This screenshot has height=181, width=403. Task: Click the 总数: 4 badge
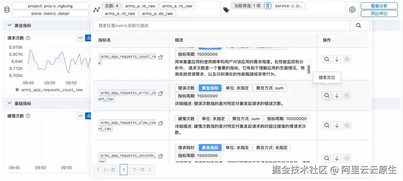(112, 6)
